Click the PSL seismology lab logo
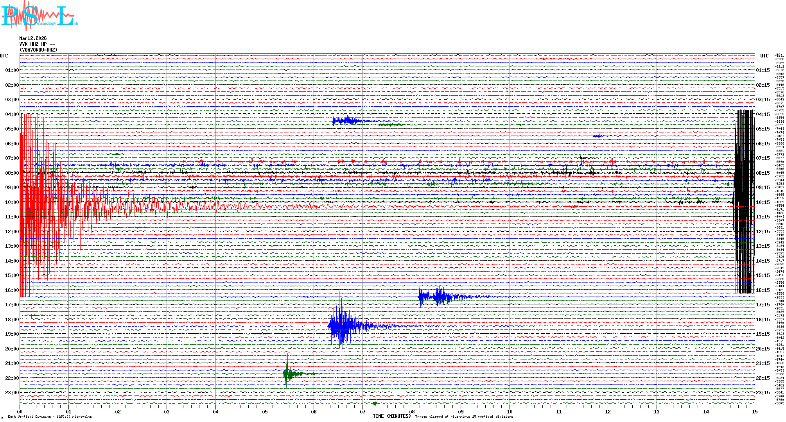This screenshot has height=422, width=786. pos(39,16)
